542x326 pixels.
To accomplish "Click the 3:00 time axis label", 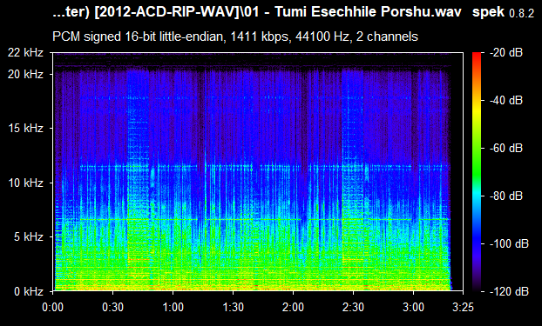I will [413, 307].
